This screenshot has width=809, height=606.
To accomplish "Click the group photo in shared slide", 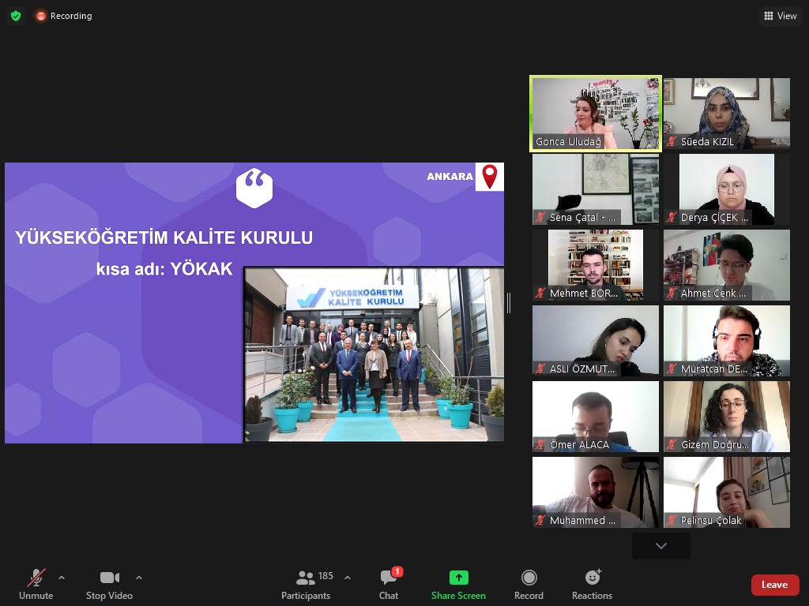I will (374, 354).
